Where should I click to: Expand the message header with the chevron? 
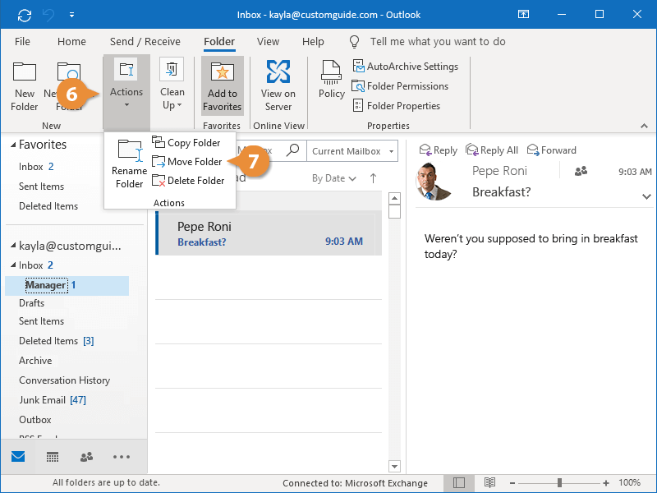coord(646,196)
